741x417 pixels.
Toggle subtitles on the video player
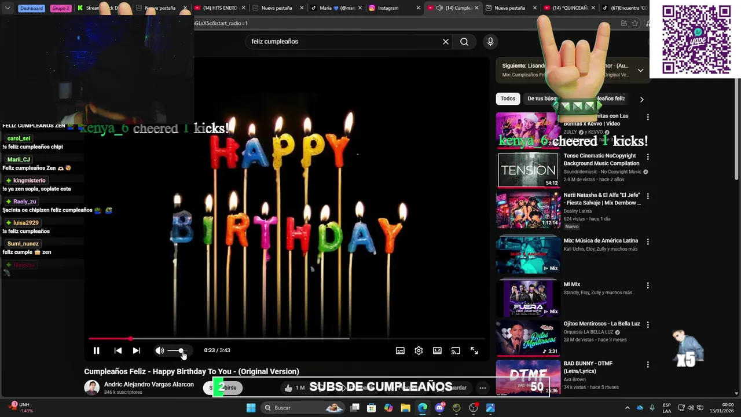tap(400, 350)
